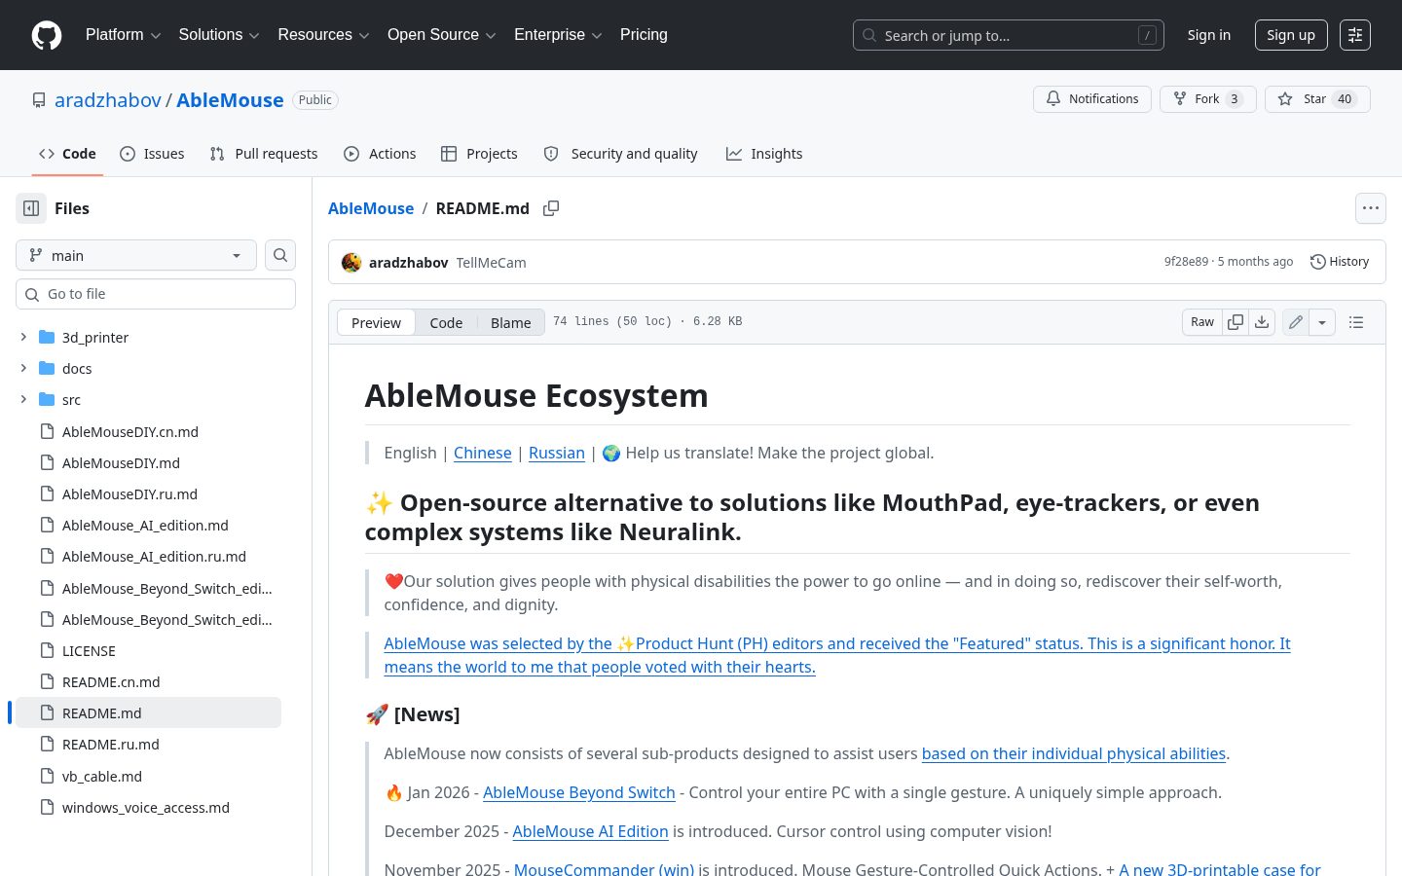Viewport: 1402px width, 876px height.
Task: Open the LICENSE file
Action: [x=89, y=651]
